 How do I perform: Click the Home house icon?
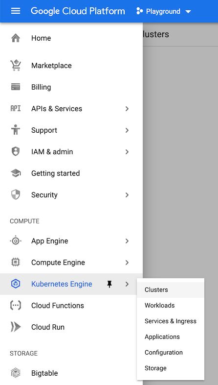point(16,38)
